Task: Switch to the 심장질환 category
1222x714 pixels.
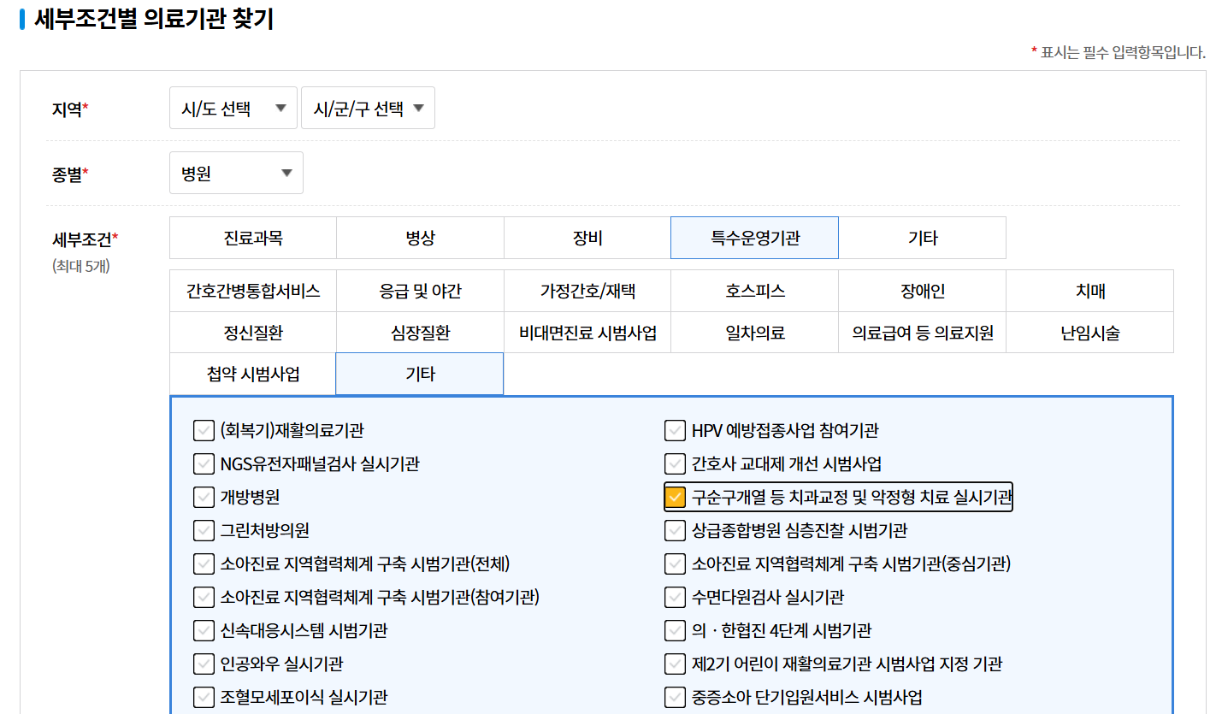Action: (419, 332)
